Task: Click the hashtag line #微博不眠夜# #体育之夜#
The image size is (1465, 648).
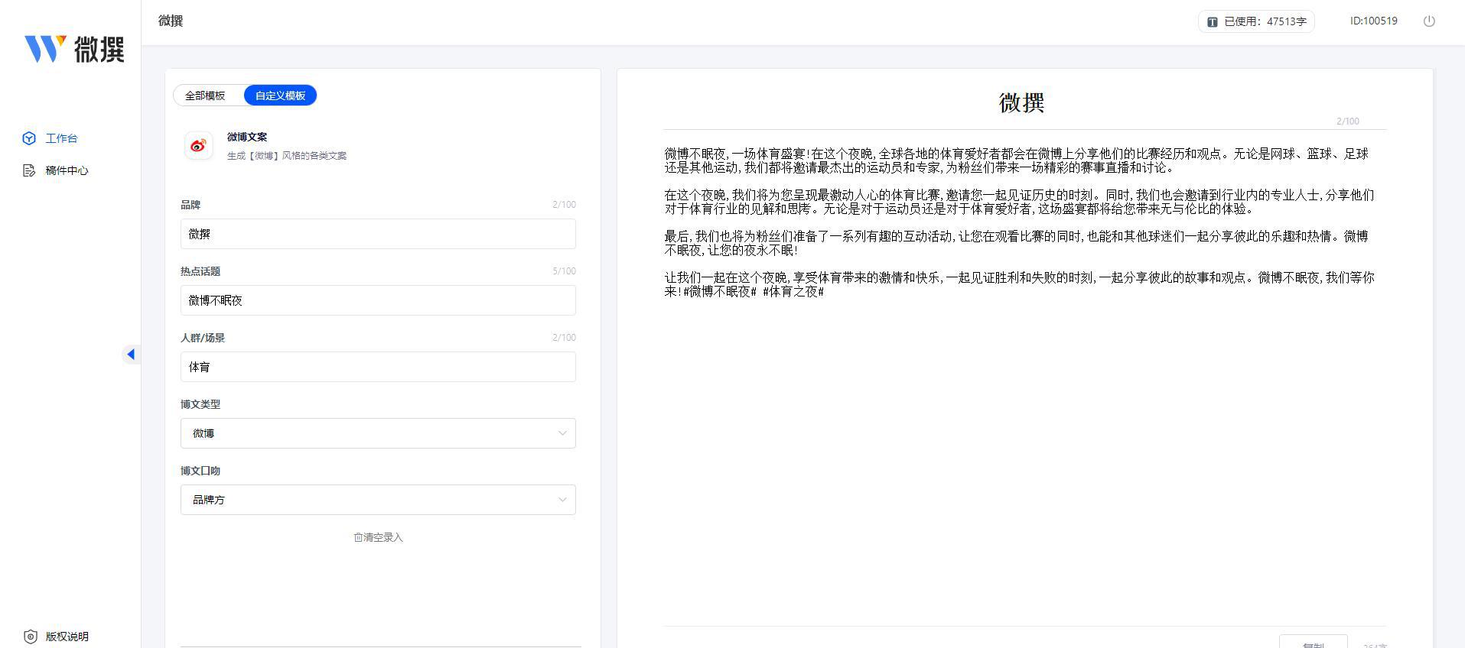Action: (x=754, y=291)
